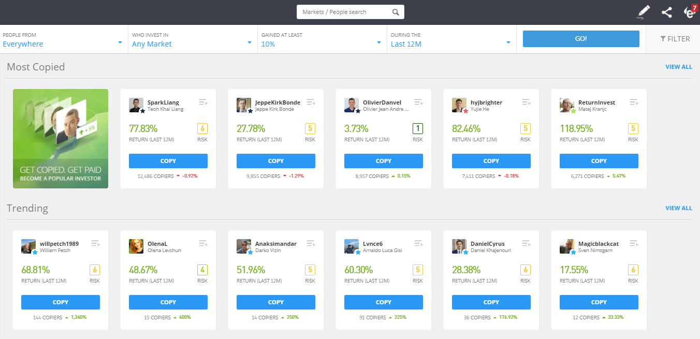The image size is (700, 339).
Task: Open eToro notifications icon with badge 7
Action: pos(690,12)
